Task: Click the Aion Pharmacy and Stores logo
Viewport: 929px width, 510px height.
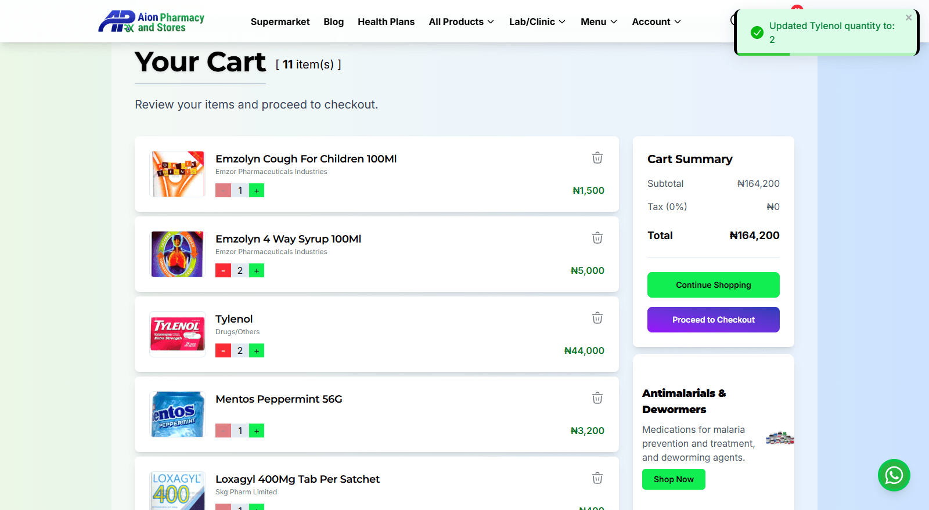Action: [x=152, y=21]
